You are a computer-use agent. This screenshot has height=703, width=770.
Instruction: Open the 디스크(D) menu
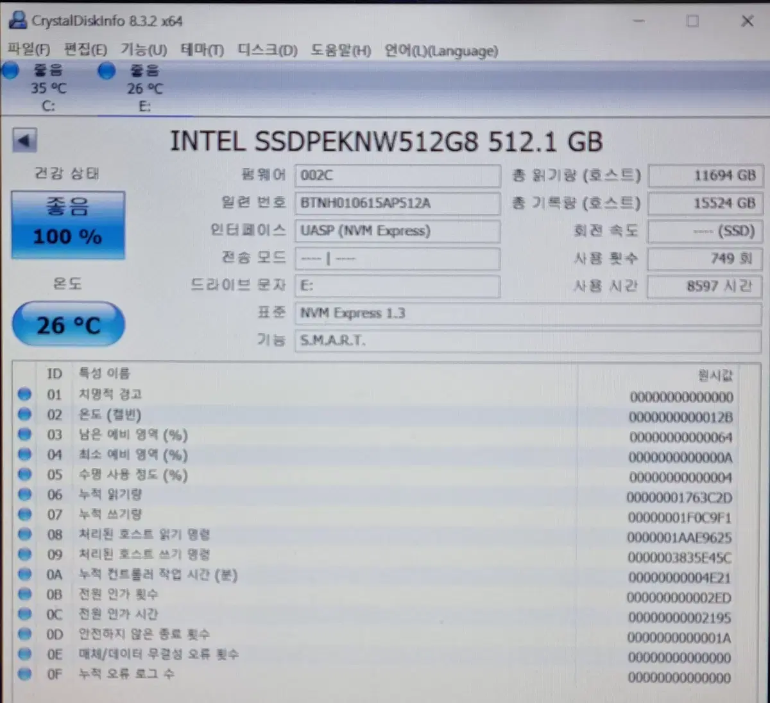(268, 50)
